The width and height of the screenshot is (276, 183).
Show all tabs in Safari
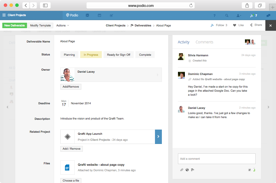click(x=260, y=5)
